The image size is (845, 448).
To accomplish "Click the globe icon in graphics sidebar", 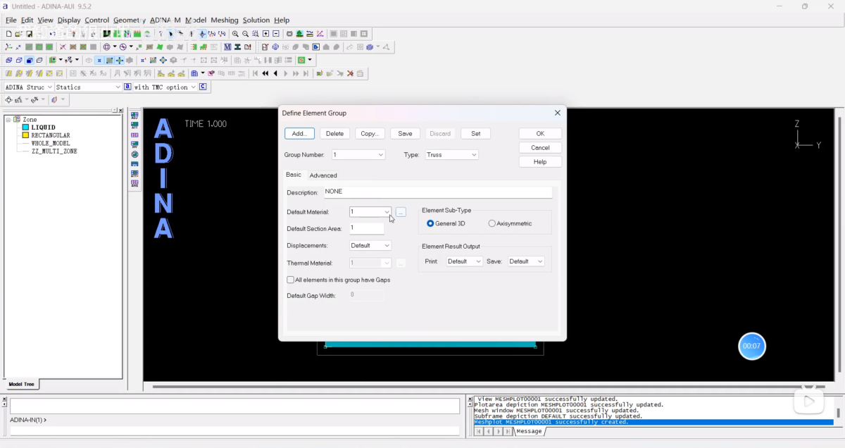I will pyautogui.click(x=134, y=154).
